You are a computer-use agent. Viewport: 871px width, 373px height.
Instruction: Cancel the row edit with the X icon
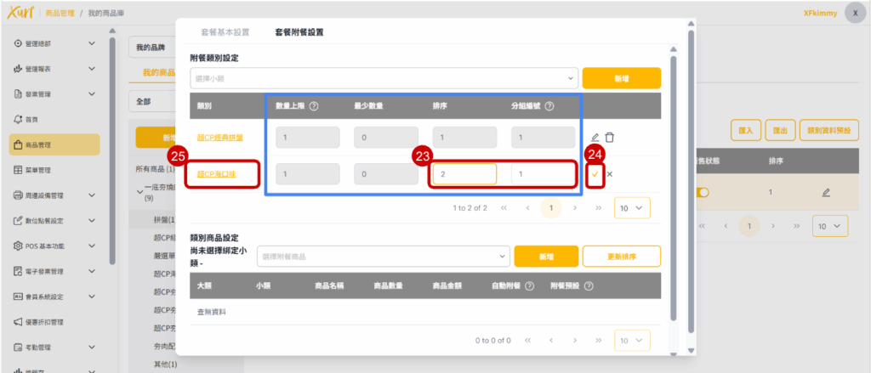pos(610,174)
